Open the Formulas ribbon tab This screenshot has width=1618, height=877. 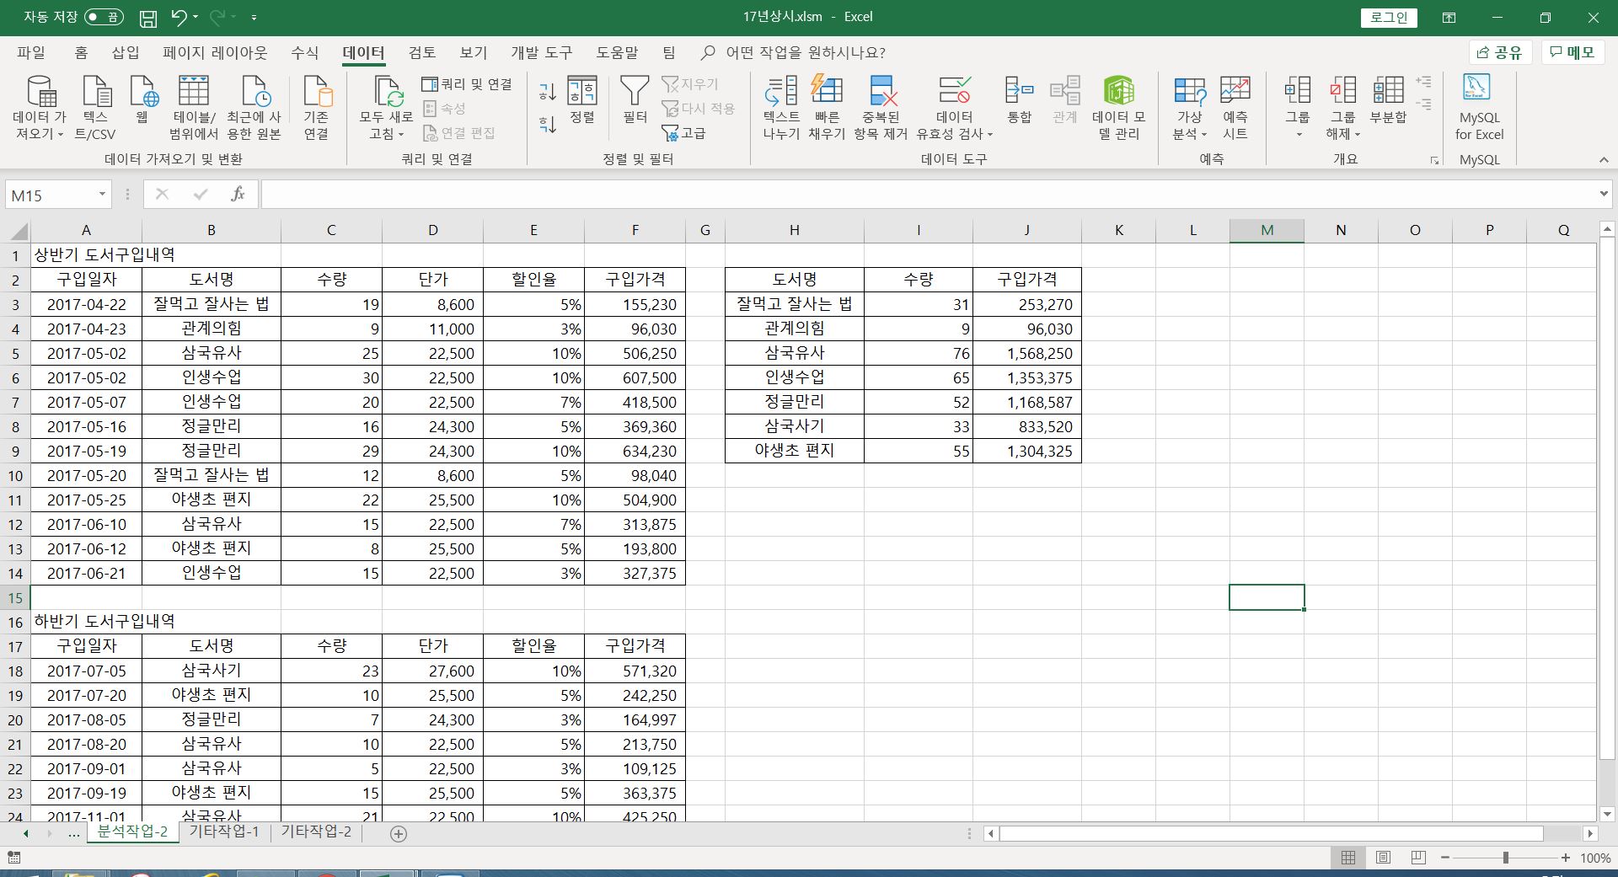click(304, 52)
